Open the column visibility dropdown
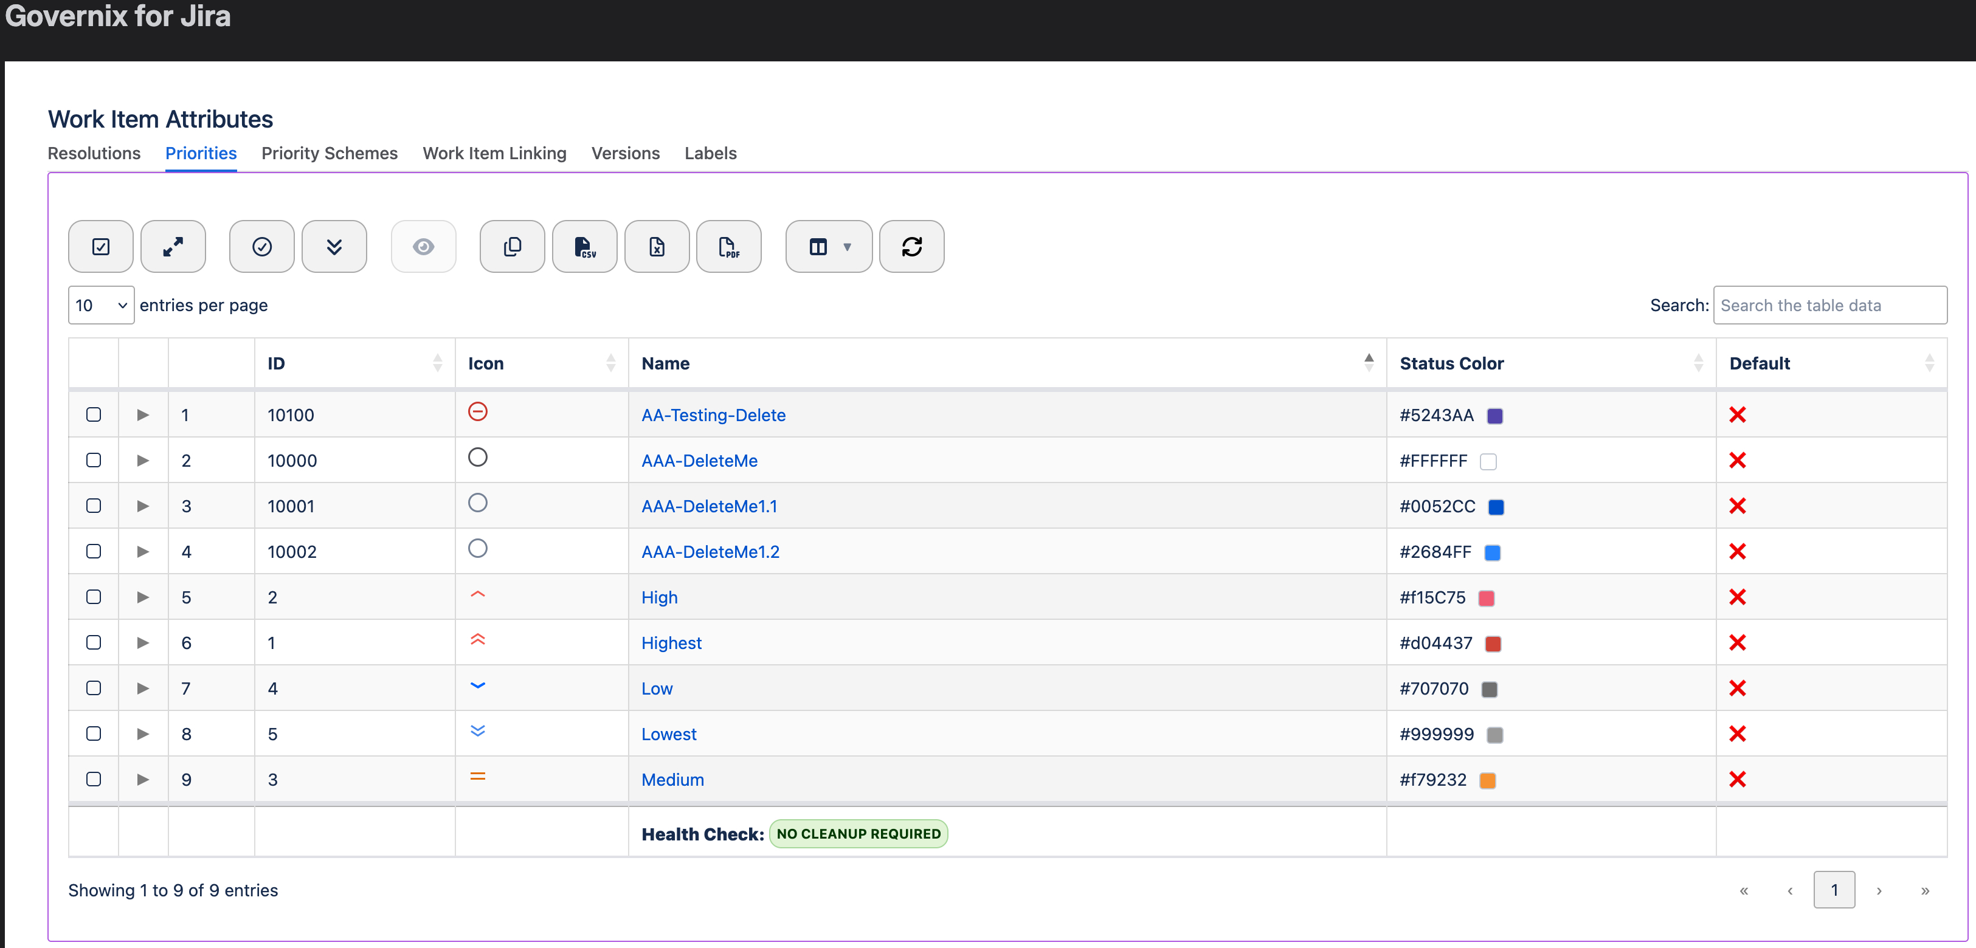 click(x=829, y=246)
